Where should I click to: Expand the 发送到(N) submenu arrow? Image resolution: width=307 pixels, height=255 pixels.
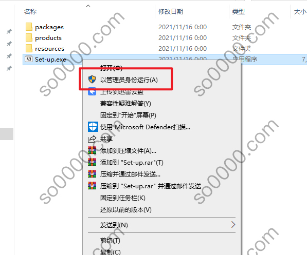[233, 225]
